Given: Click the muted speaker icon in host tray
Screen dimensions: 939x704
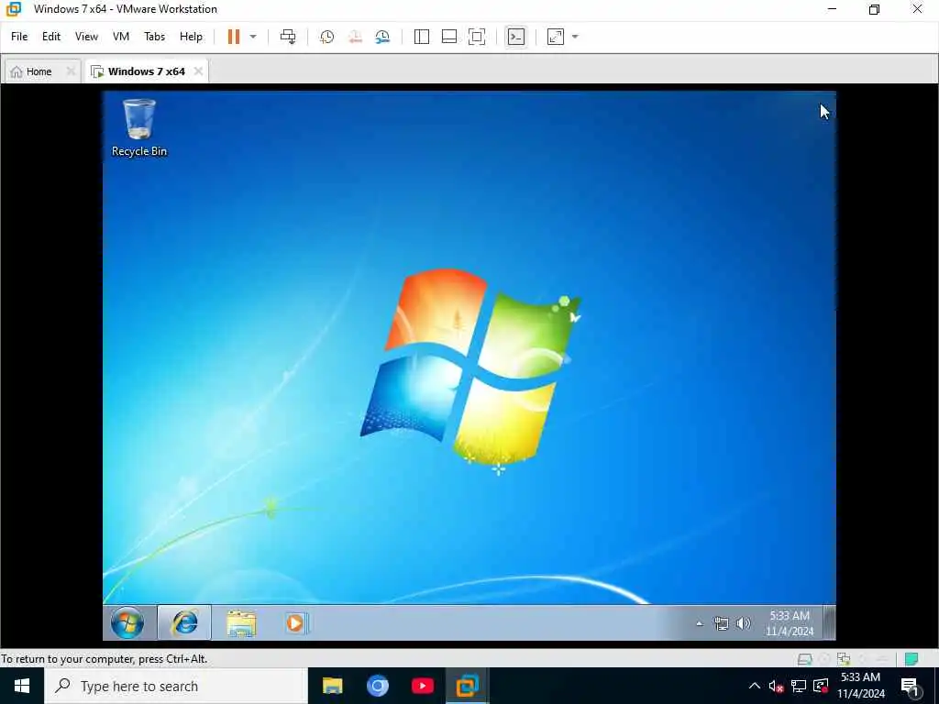Looking at the screenshot, I should [776, 686].
